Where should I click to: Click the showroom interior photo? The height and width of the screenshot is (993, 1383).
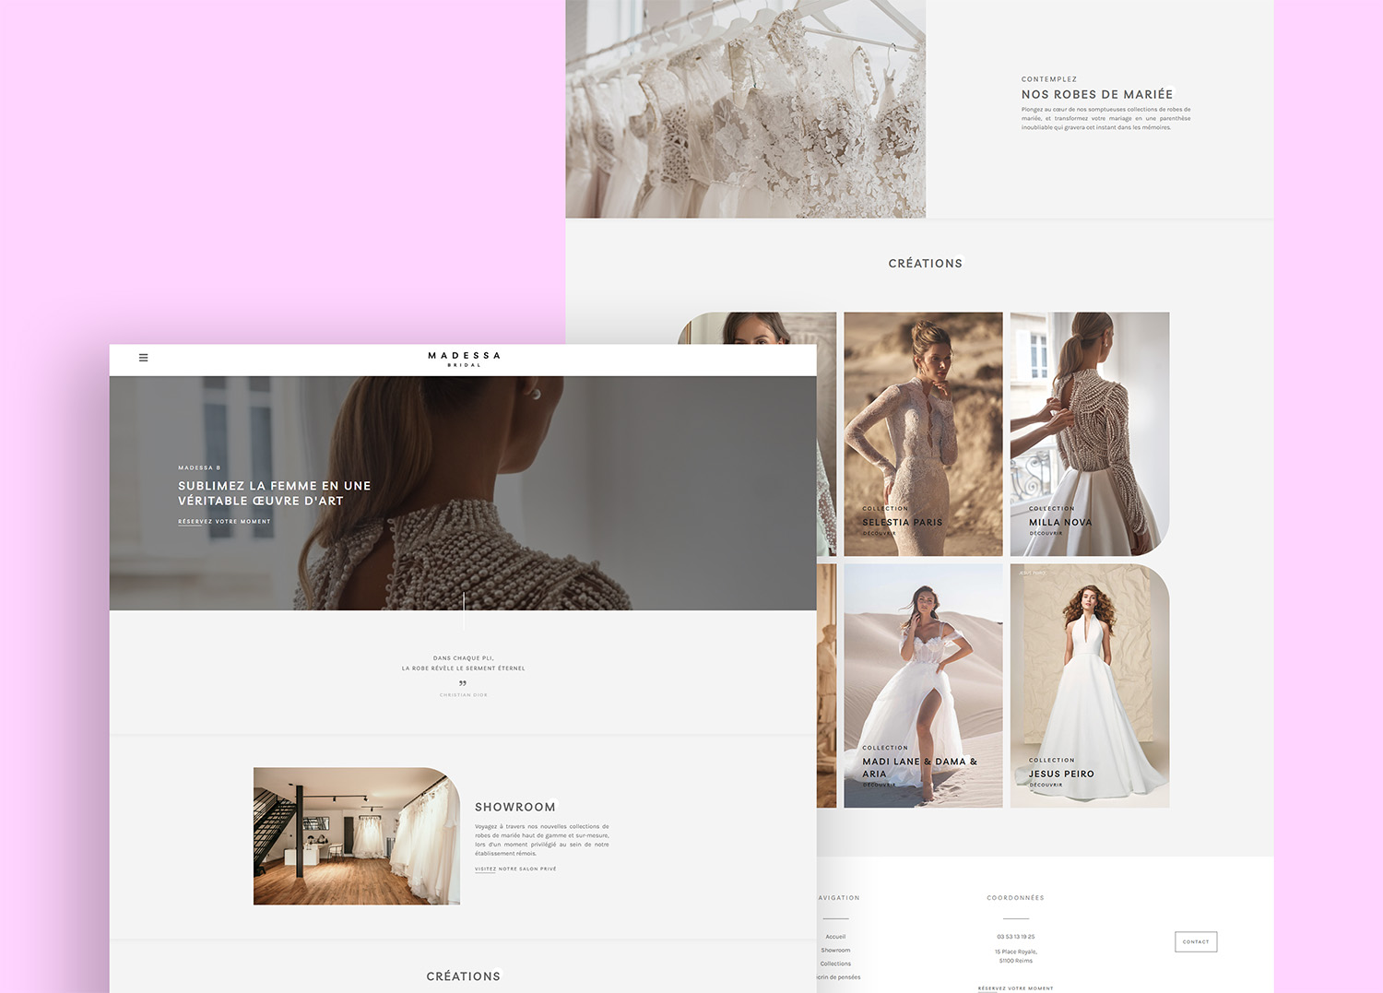point(356,835)
